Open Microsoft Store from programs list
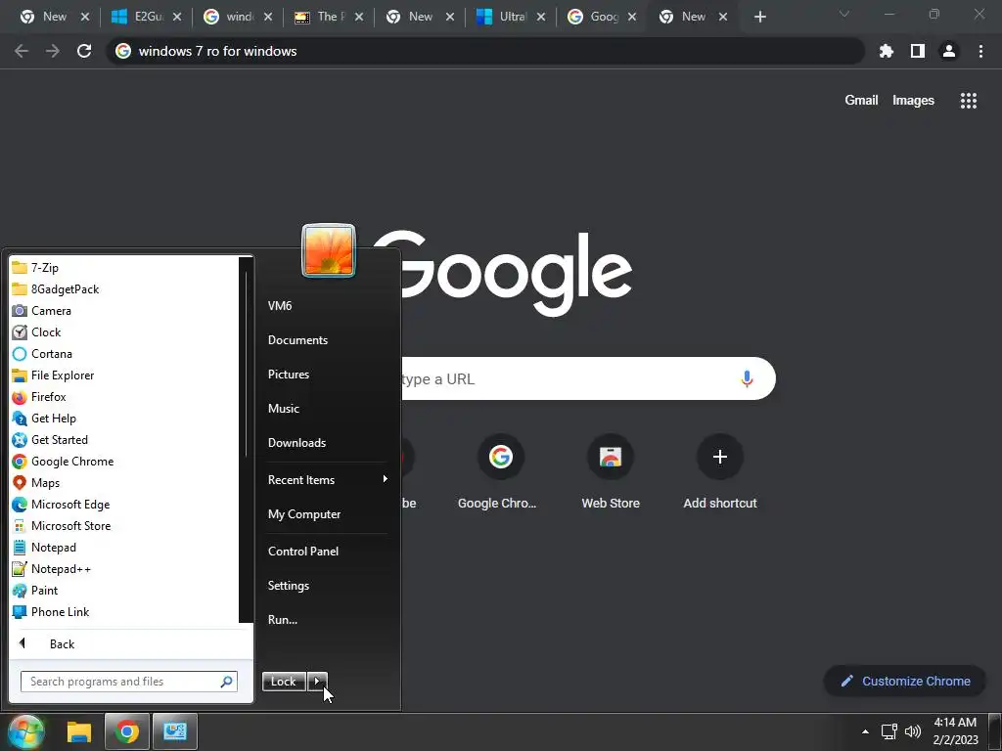The image size is (1002, 751). [x=62, y=525]
